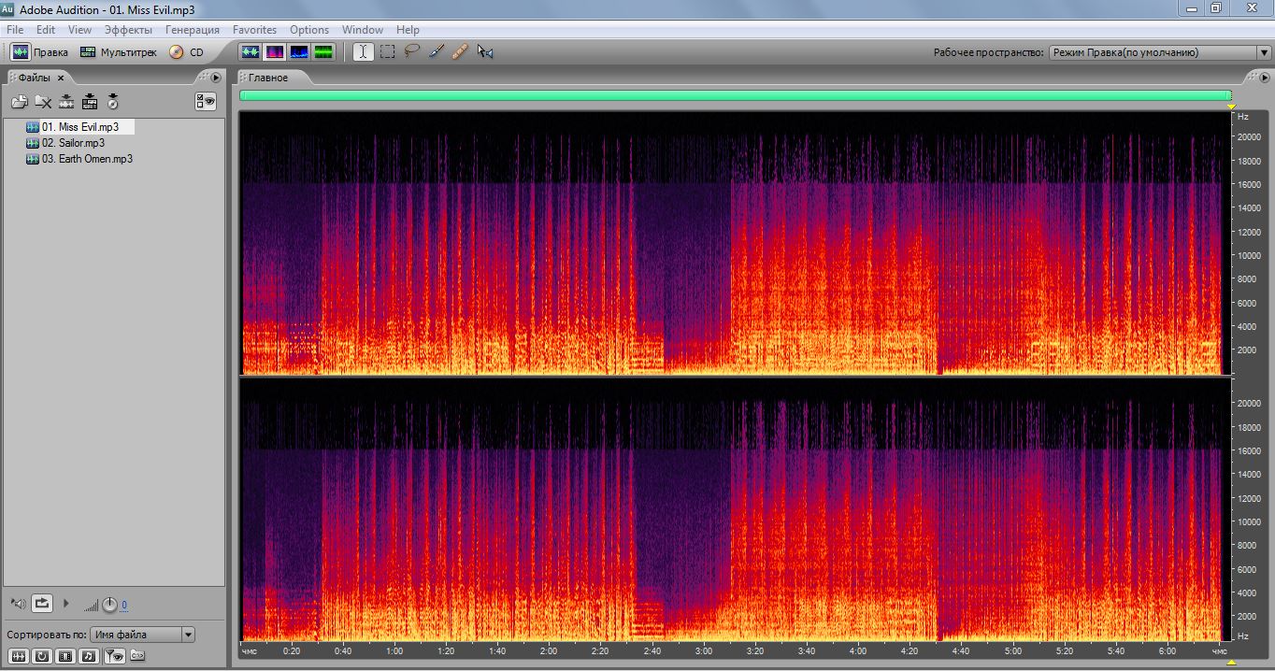Pick the Spot Healing Brush tool
Viewport: 1275px width, 671px height.
tap(460, 52)
